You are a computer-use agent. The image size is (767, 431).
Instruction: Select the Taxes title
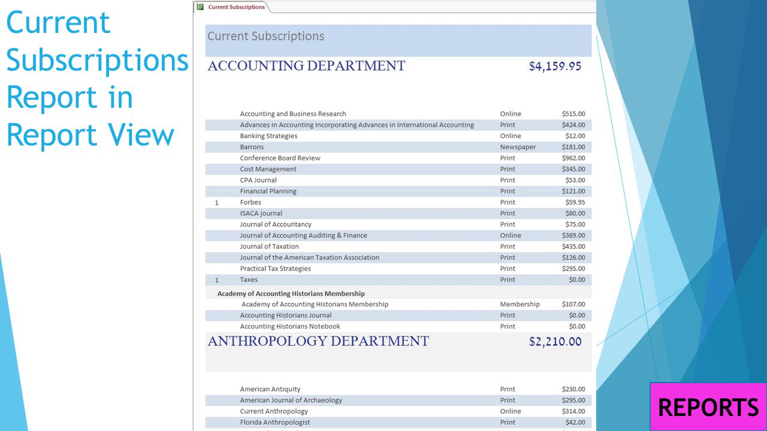pos(249,280)
